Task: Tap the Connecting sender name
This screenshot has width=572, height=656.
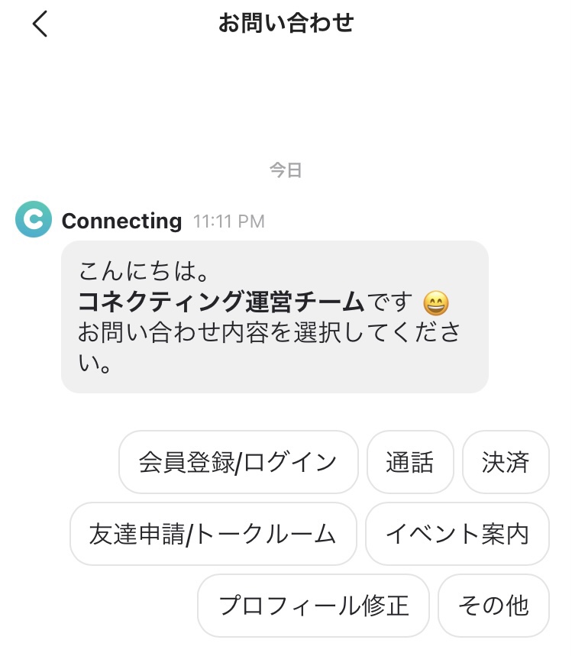Action: click(x=121, y=221)
